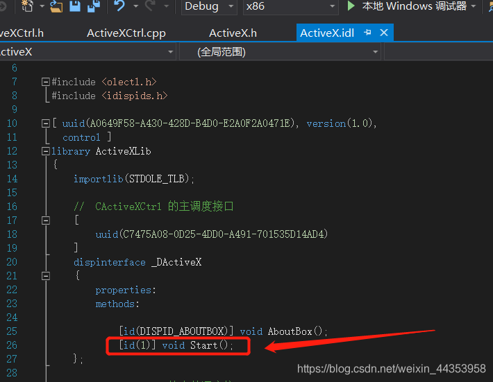Click the Redo arrow icon
Screen dimensions: 493x382
click(x=150, y=6)
